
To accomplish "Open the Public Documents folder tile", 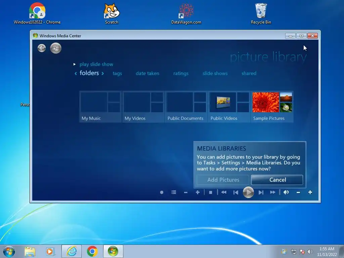I will pyautogui.click(x=186, y=106).
